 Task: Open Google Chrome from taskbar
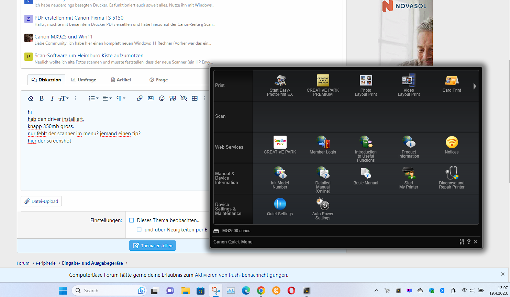click(x=261, y=290)
